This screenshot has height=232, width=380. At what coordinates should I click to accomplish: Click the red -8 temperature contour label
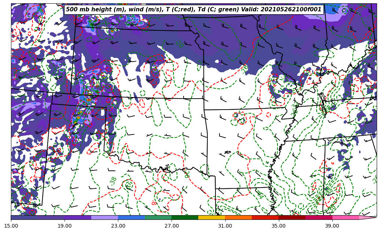154,203
